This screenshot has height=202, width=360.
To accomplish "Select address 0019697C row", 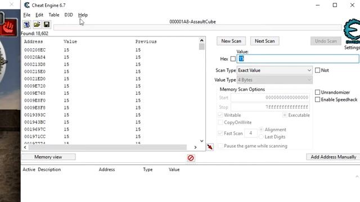I will pos(111,129).
